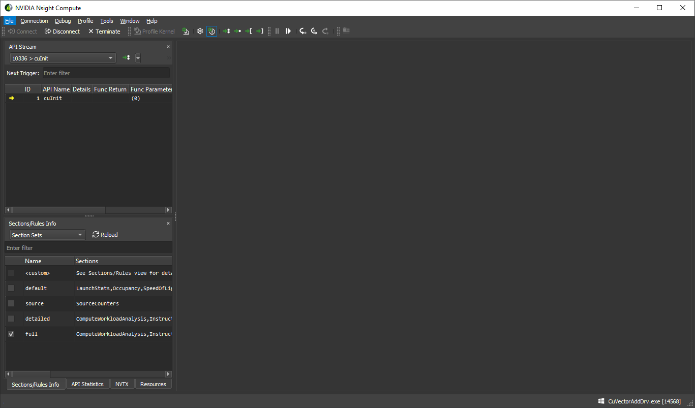Click the run-to-range-end arrow bracket icon
695x408 pixels.
coord(260,32)
